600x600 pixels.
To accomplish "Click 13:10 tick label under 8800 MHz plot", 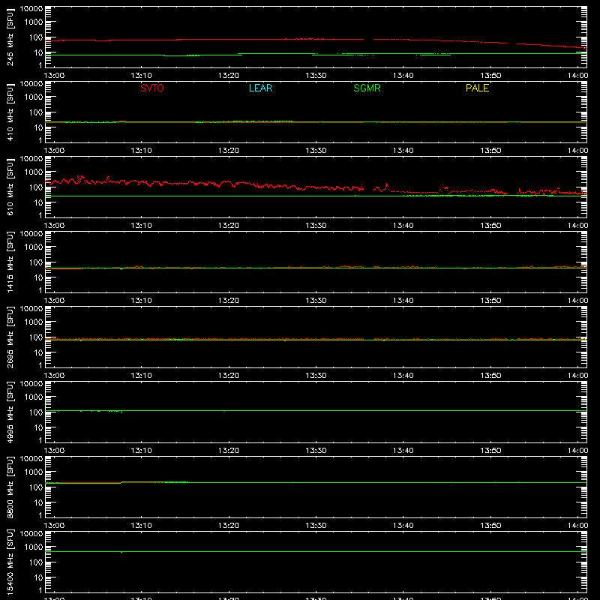I will tap(141, 526).
